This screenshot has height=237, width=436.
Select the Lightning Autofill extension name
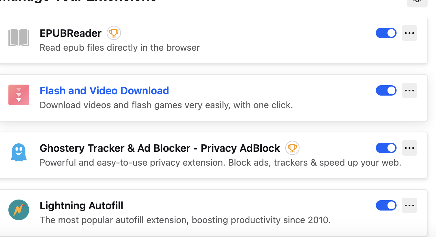click(82, 206)
